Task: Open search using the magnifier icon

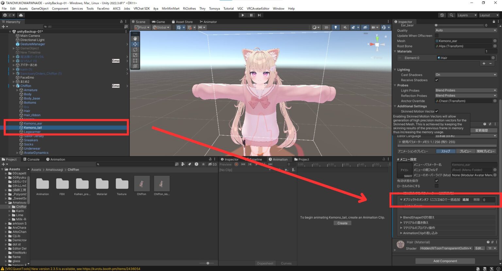Action: pos(451,15)
